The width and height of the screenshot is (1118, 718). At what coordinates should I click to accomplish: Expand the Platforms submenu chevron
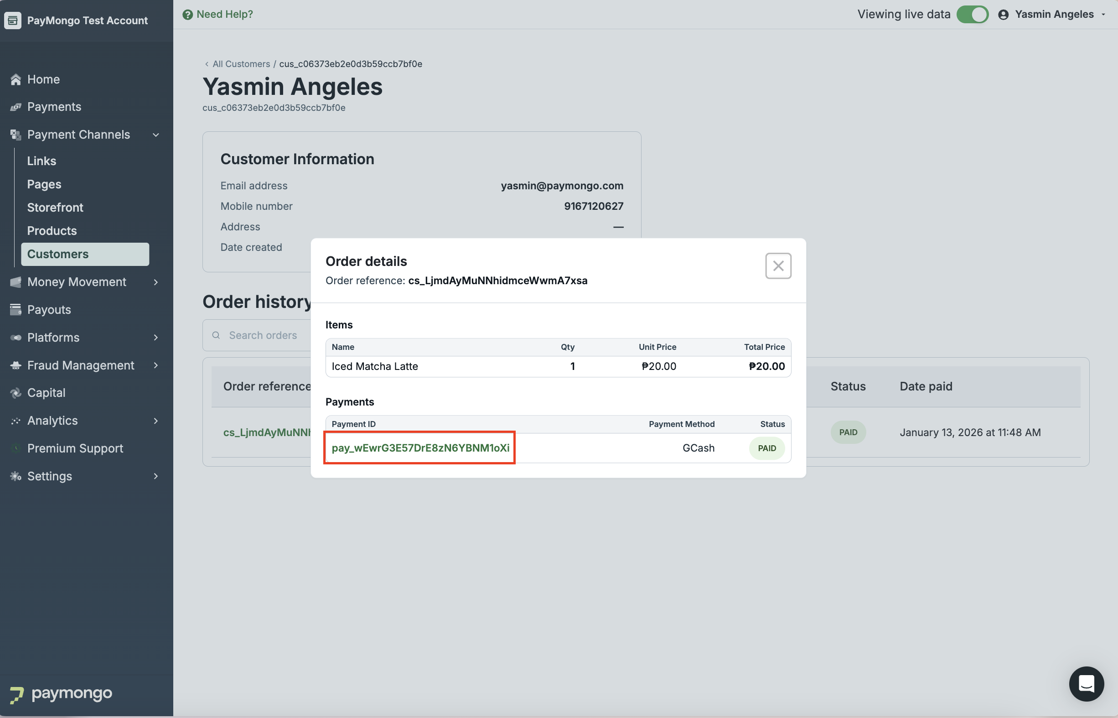click(x=156, y=338)
